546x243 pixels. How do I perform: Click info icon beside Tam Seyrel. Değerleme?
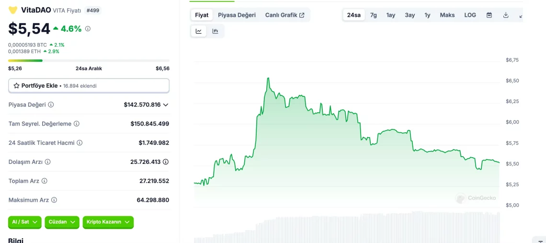[77, 124]
